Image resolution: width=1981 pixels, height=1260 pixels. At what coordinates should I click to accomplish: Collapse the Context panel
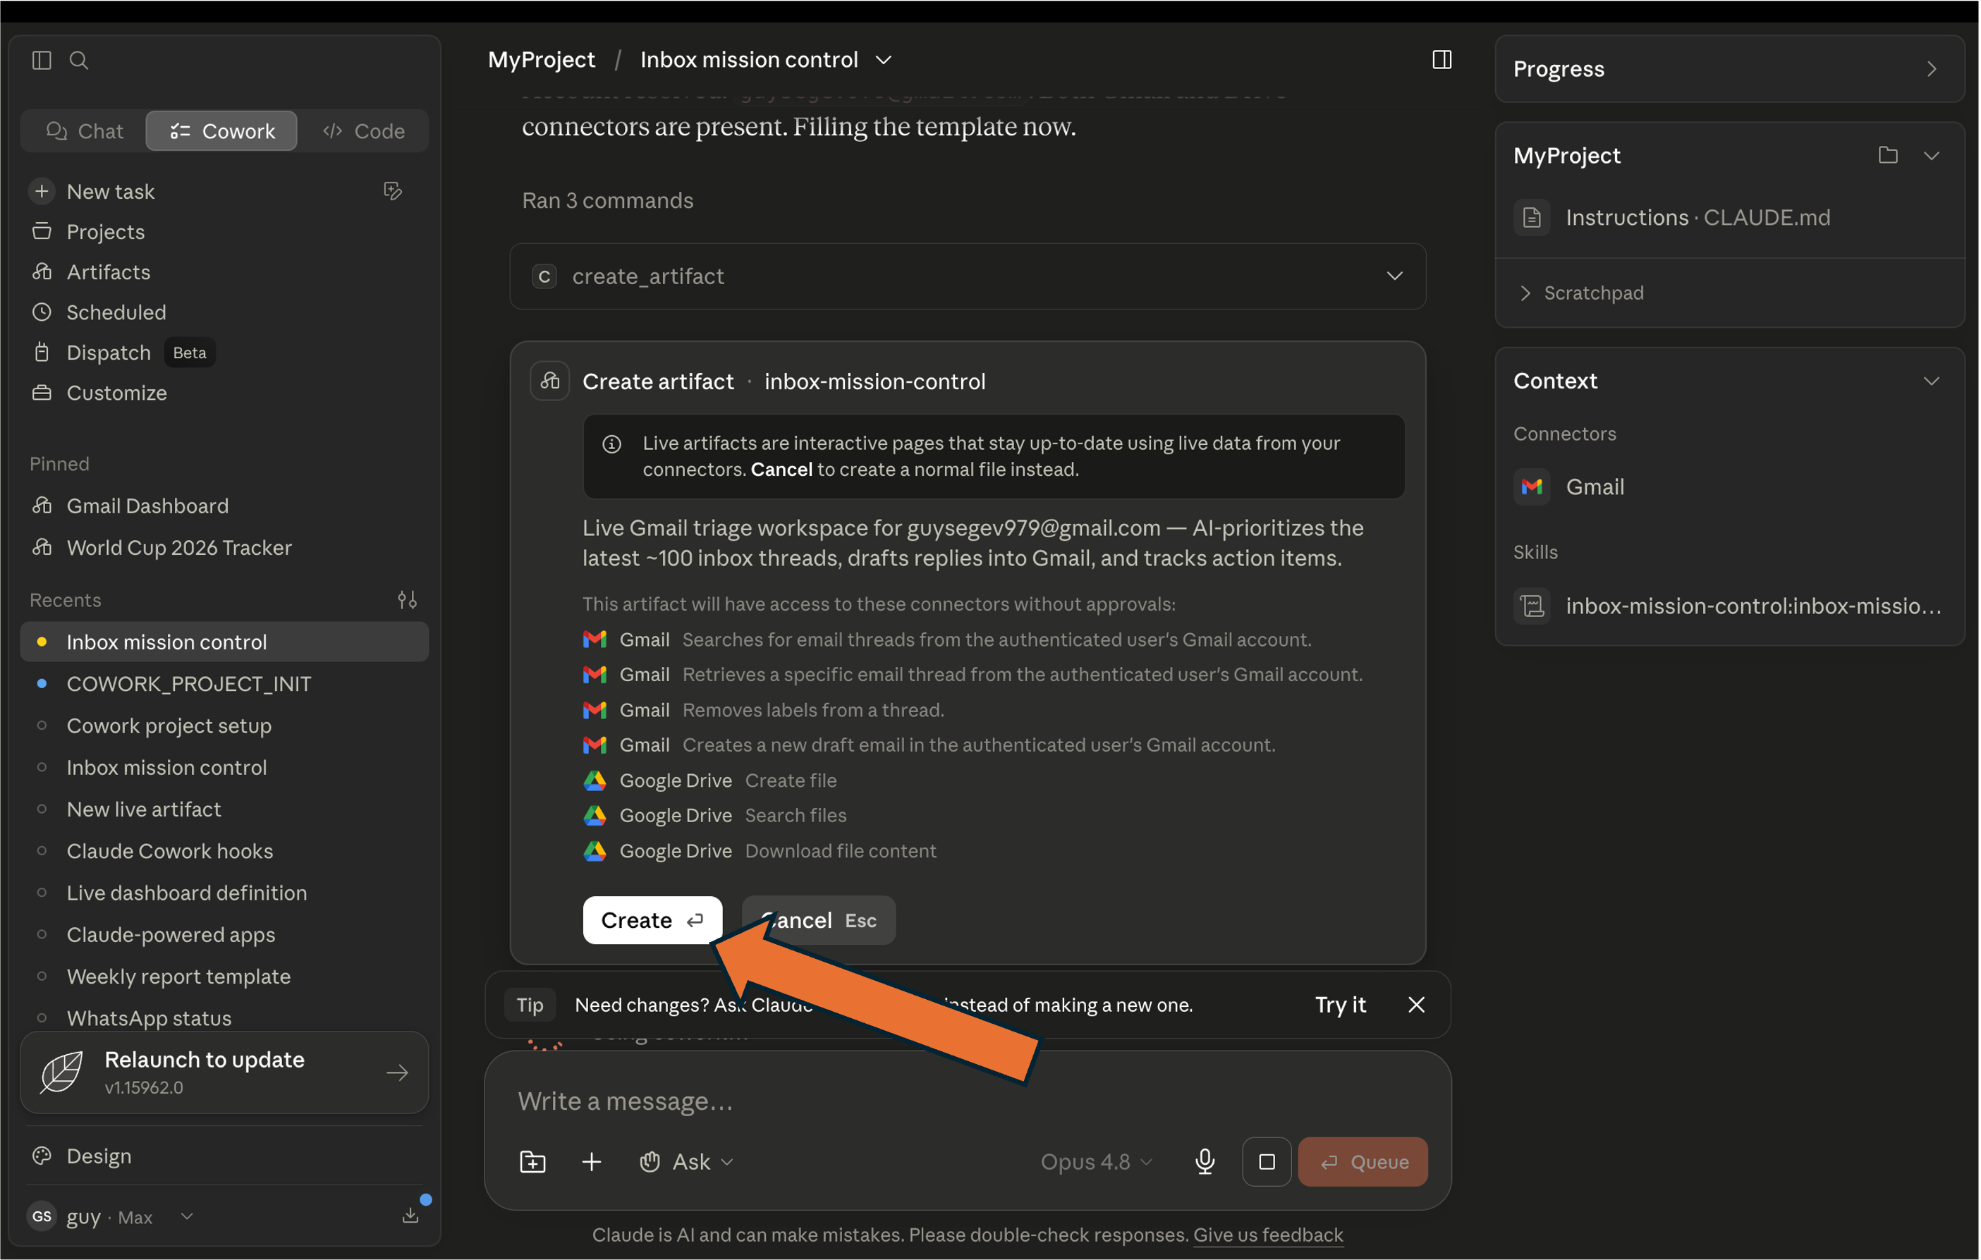[1931, 381]
